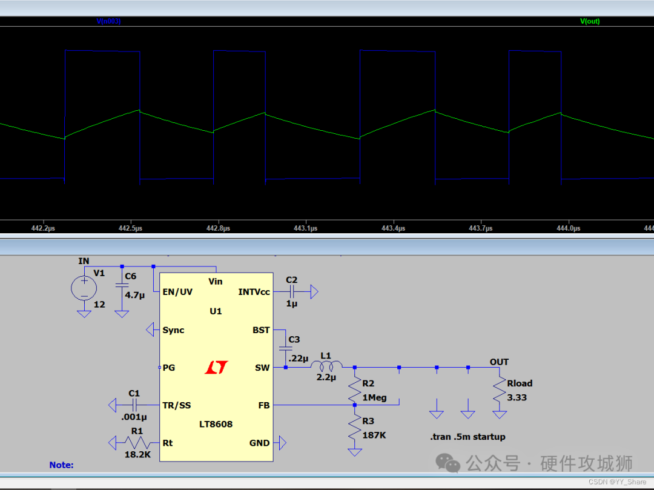This screenshot has height=490, width=654.
Task: Select the R3 resistor symbol
Action: tap(354, 427)
